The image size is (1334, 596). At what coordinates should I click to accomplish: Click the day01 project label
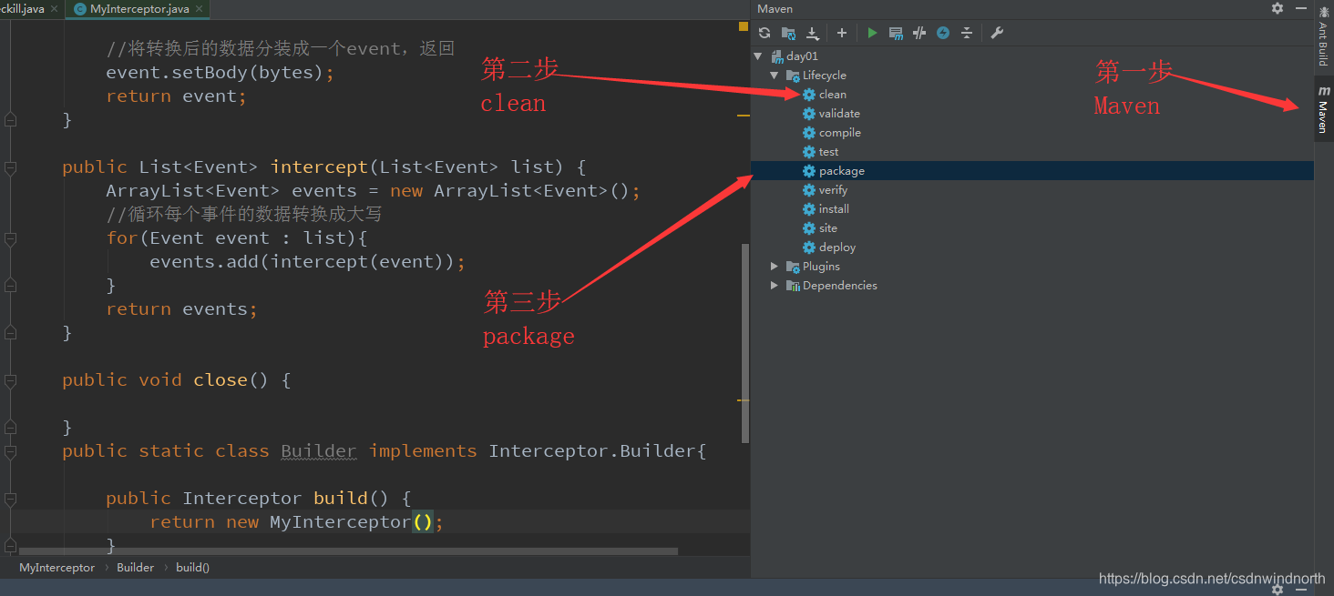(x=802, y=56)
